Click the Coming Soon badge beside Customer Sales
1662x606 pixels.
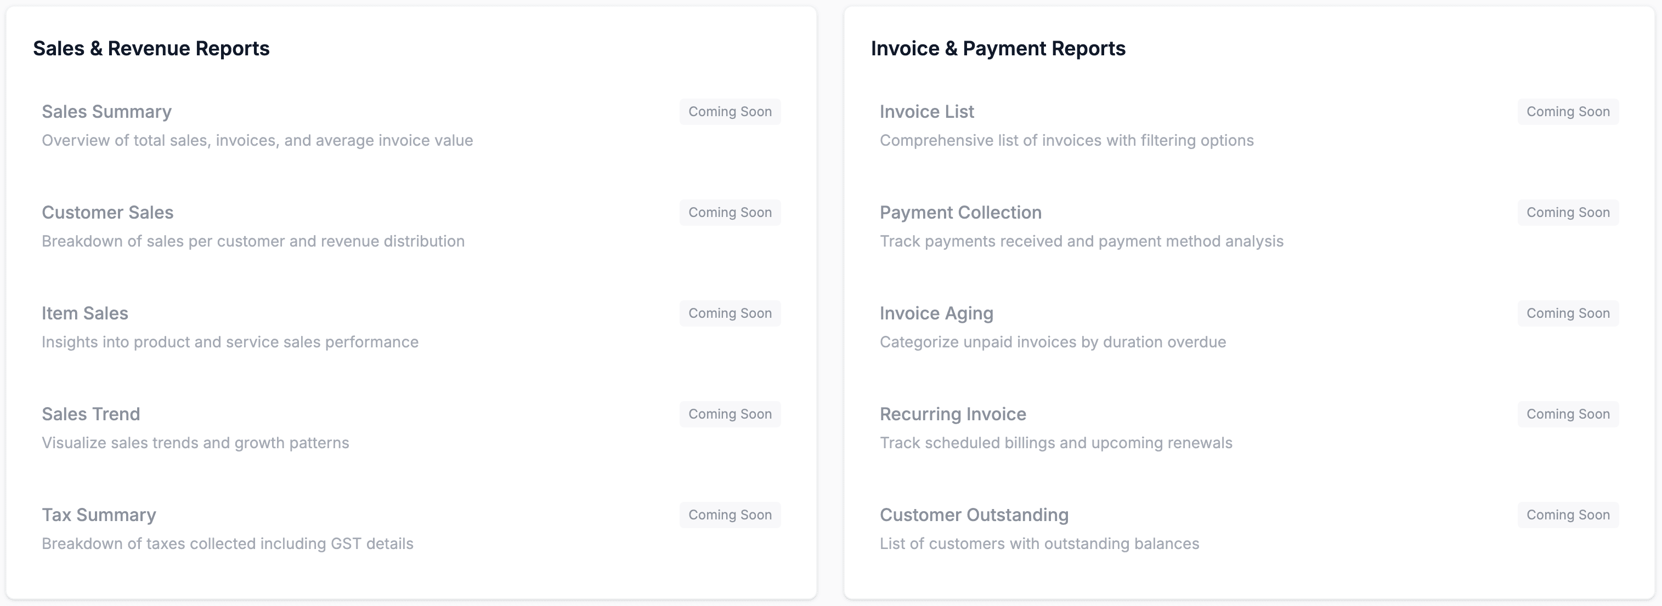pos(730,212)
